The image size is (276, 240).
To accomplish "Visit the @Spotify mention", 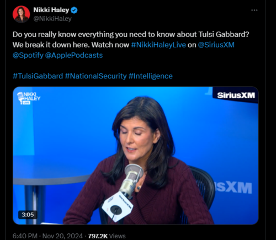I will pyautogui.click(x=28, y=55).
